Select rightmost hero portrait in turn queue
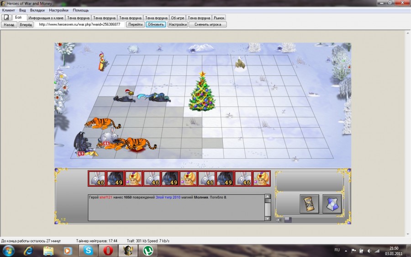 coord(262,178)
